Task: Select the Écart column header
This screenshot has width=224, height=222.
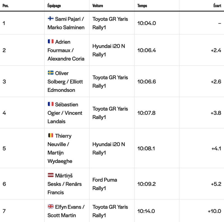Action: 217,6
